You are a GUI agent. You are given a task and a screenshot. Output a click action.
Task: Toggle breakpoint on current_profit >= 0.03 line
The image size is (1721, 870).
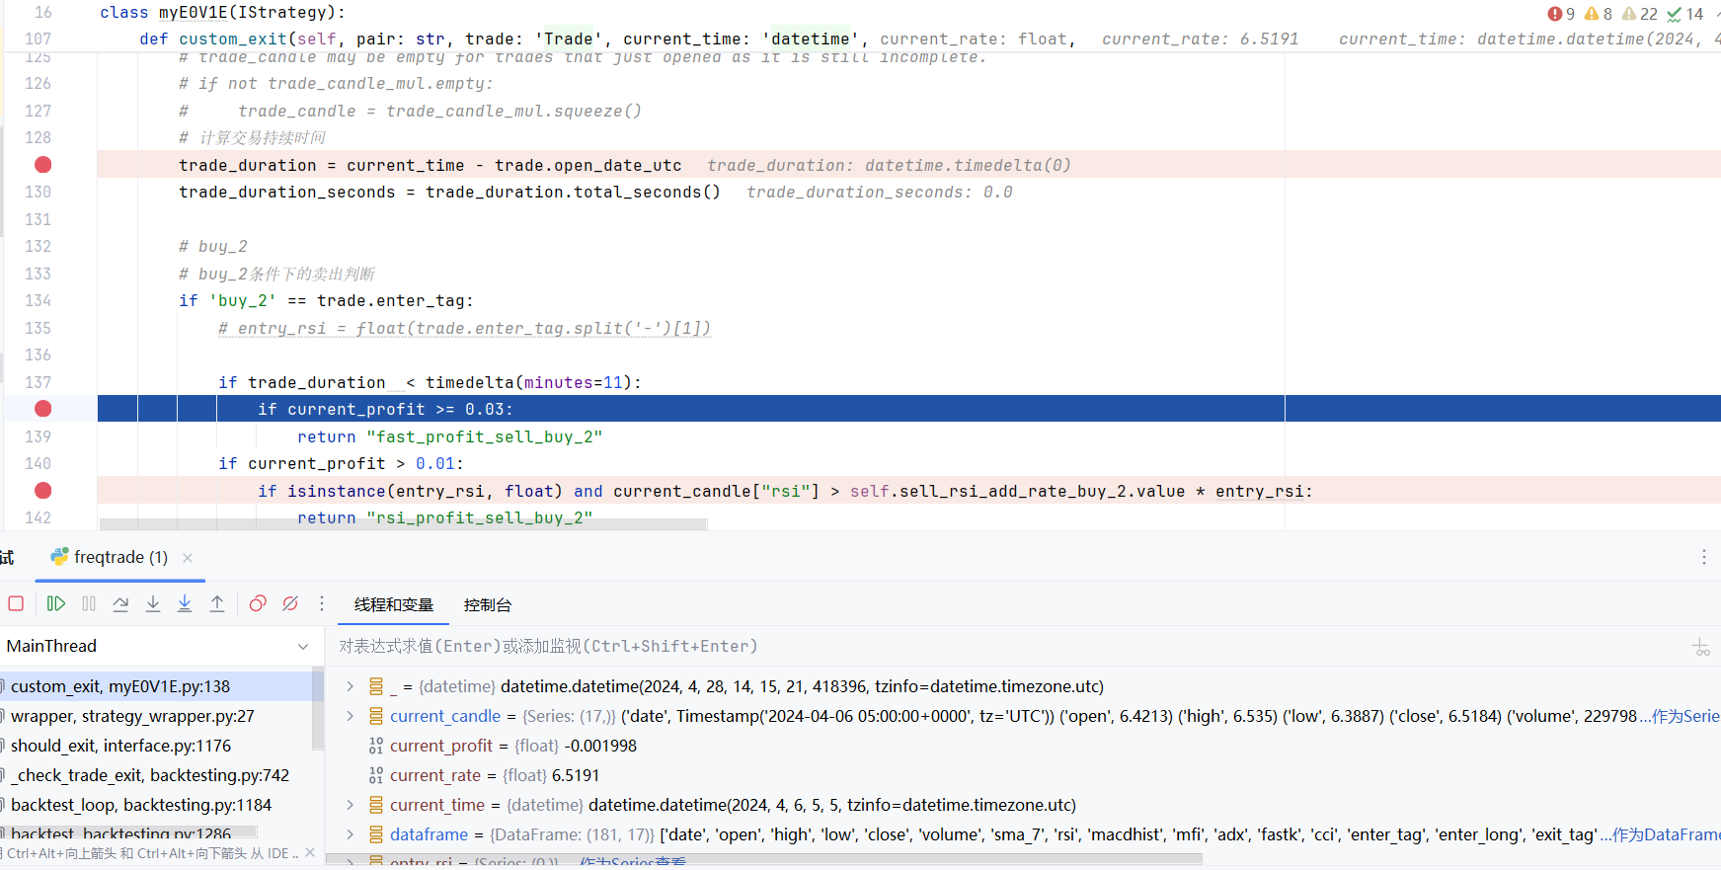tap(42, 409)
